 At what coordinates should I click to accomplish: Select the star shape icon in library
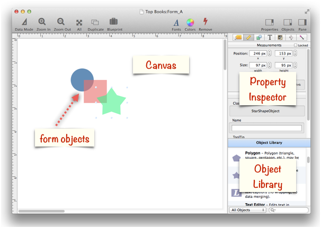[236, 175]
